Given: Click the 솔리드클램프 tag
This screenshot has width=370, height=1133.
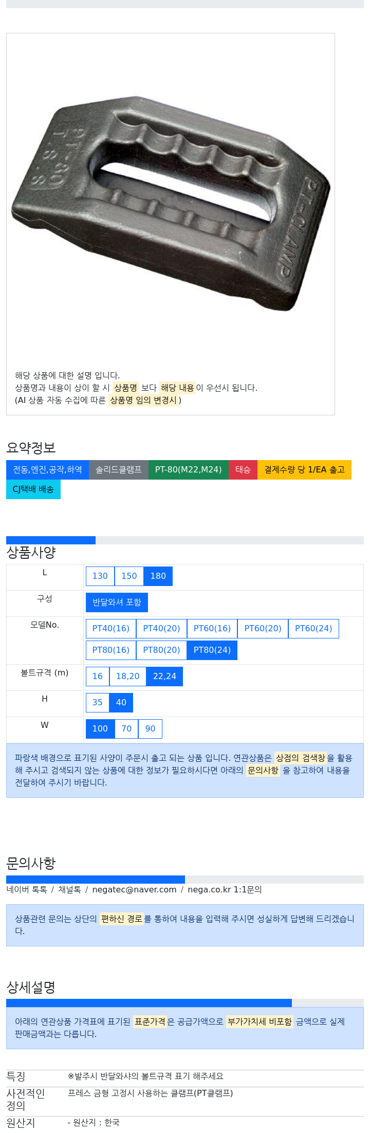Looking at the screenshot, I should point(119,469).
